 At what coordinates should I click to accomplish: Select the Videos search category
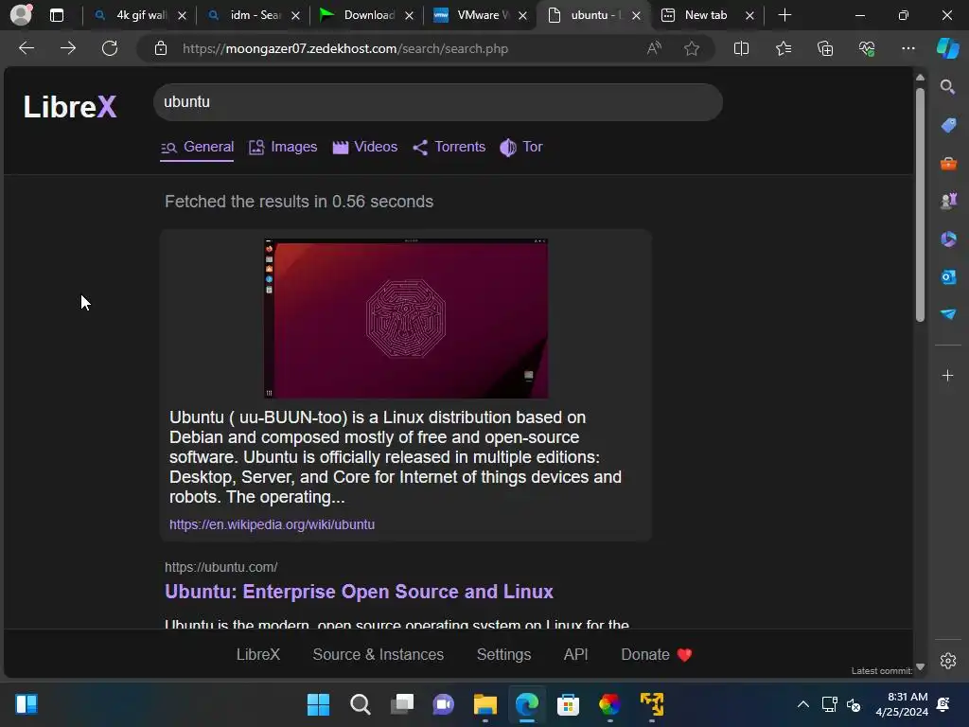click(364, 147)
